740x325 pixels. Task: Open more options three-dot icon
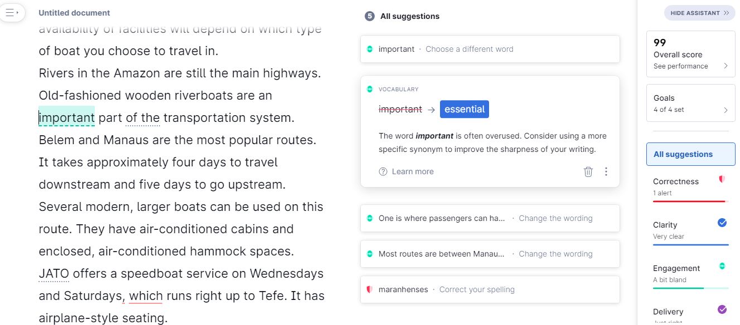[606, 171]
